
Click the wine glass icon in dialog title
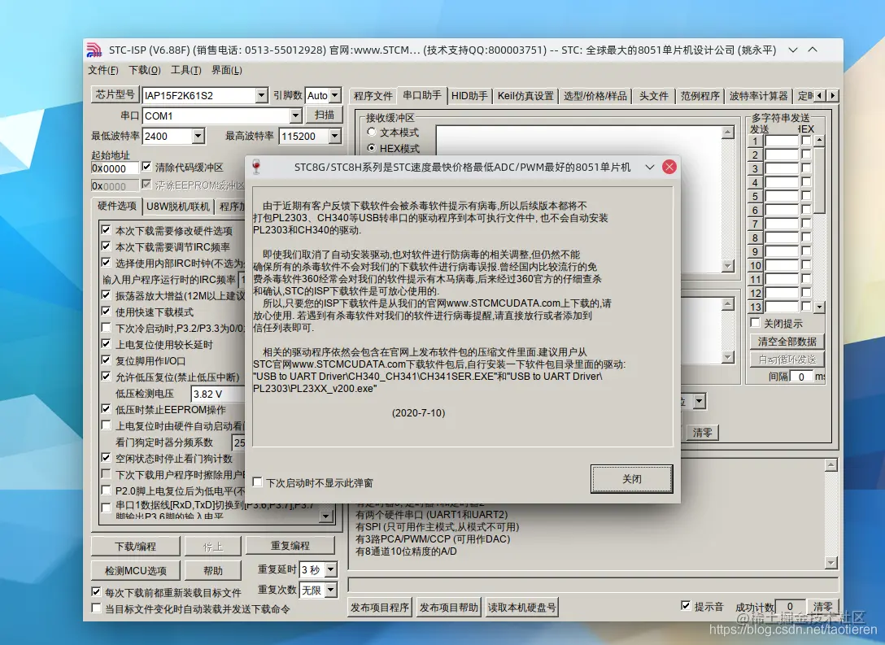256,167
